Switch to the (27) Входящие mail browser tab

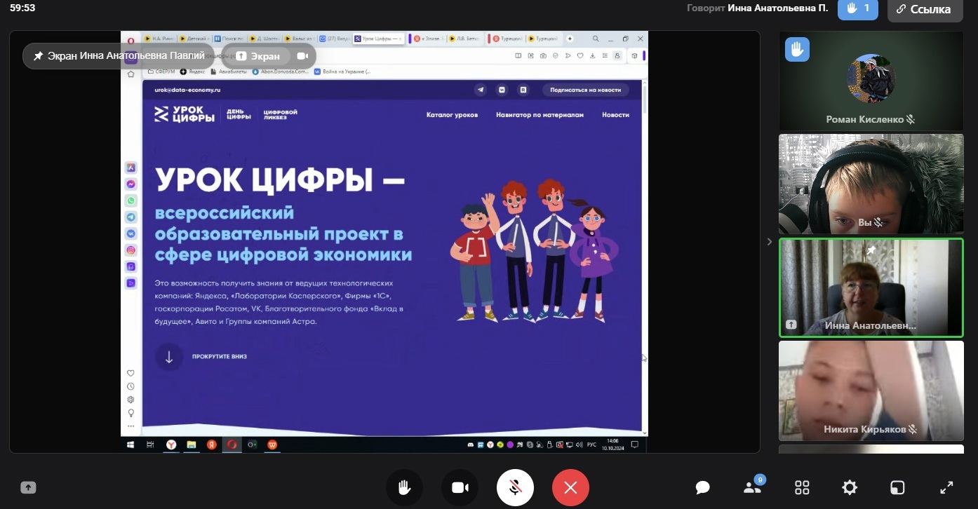[x=333, y=39]
